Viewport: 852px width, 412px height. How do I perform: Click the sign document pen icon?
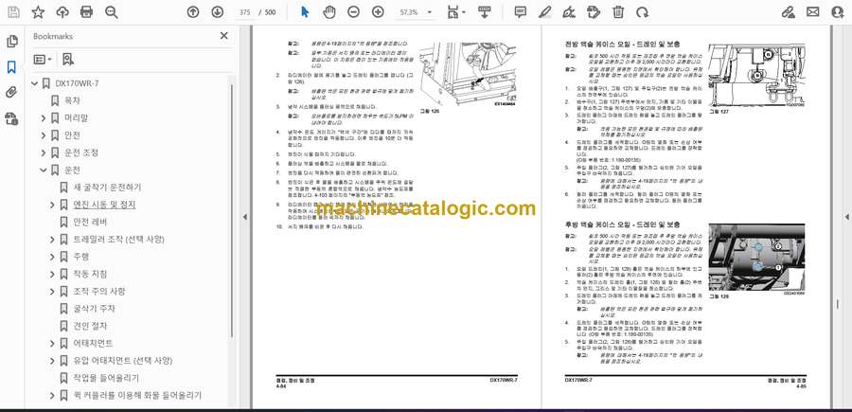coord(569,12)
